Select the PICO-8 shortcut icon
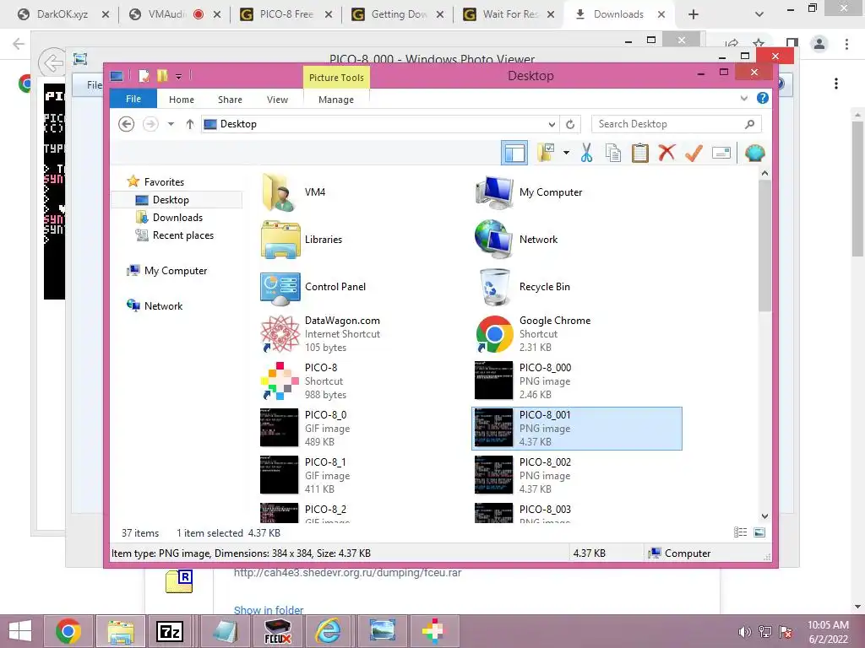This screenshot has width=865, height=648. tap(280, 381)
